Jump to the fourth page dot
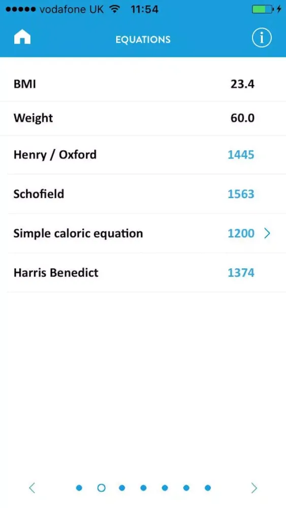This screenshot has width=286, height=508. (x=143, y=488)
